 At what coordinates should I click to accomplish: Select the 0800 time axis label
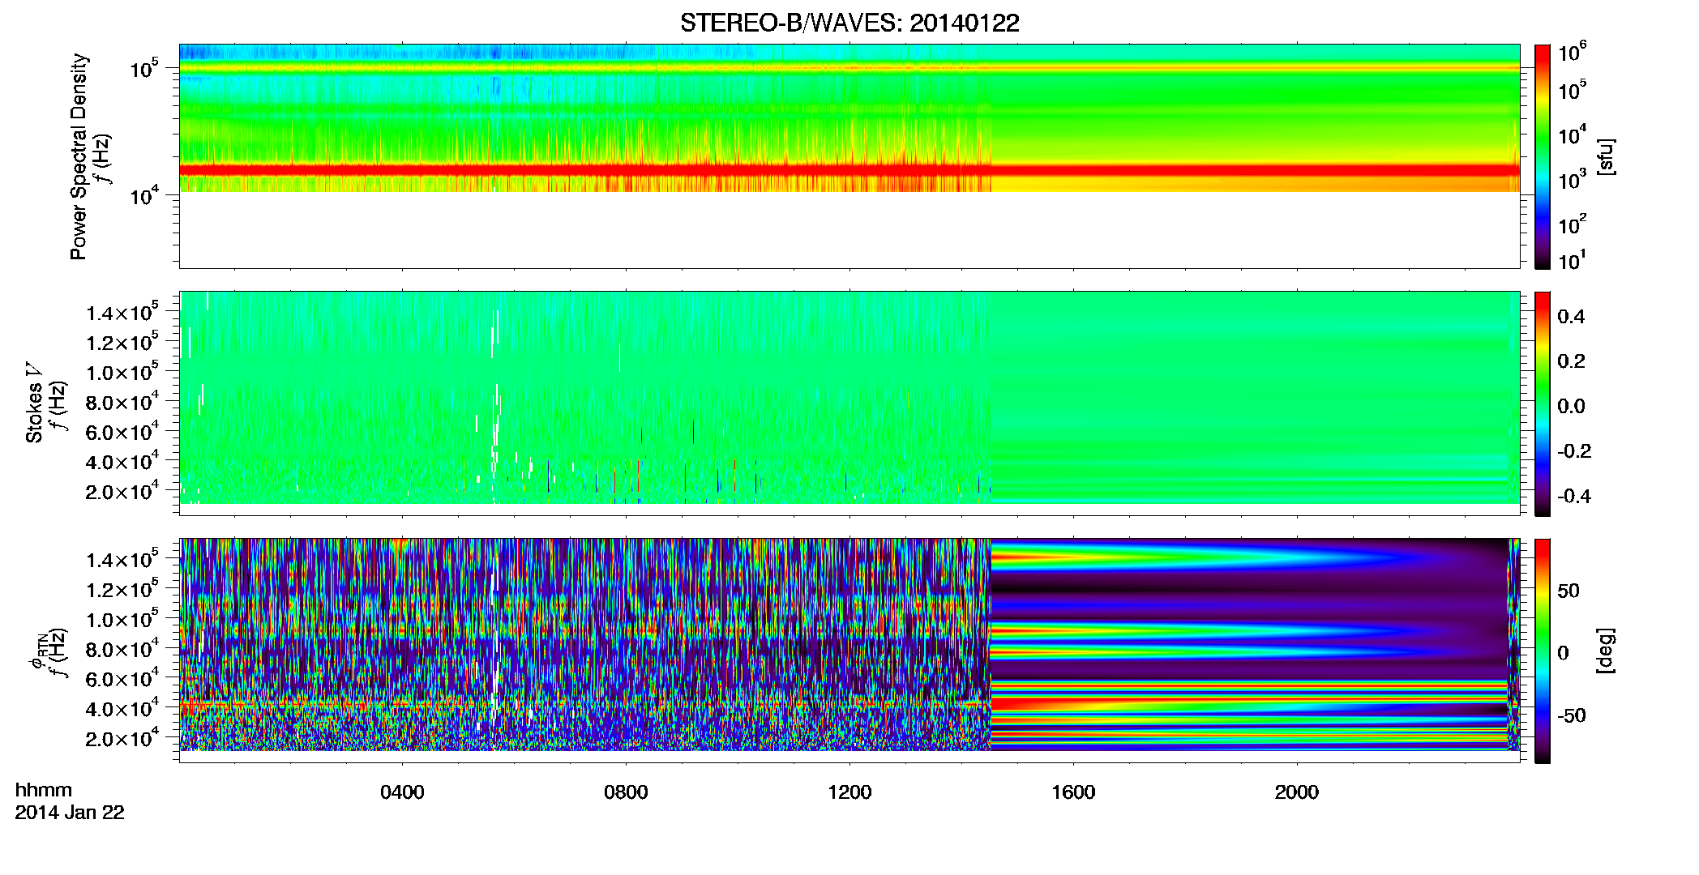[x=626, y=792]
